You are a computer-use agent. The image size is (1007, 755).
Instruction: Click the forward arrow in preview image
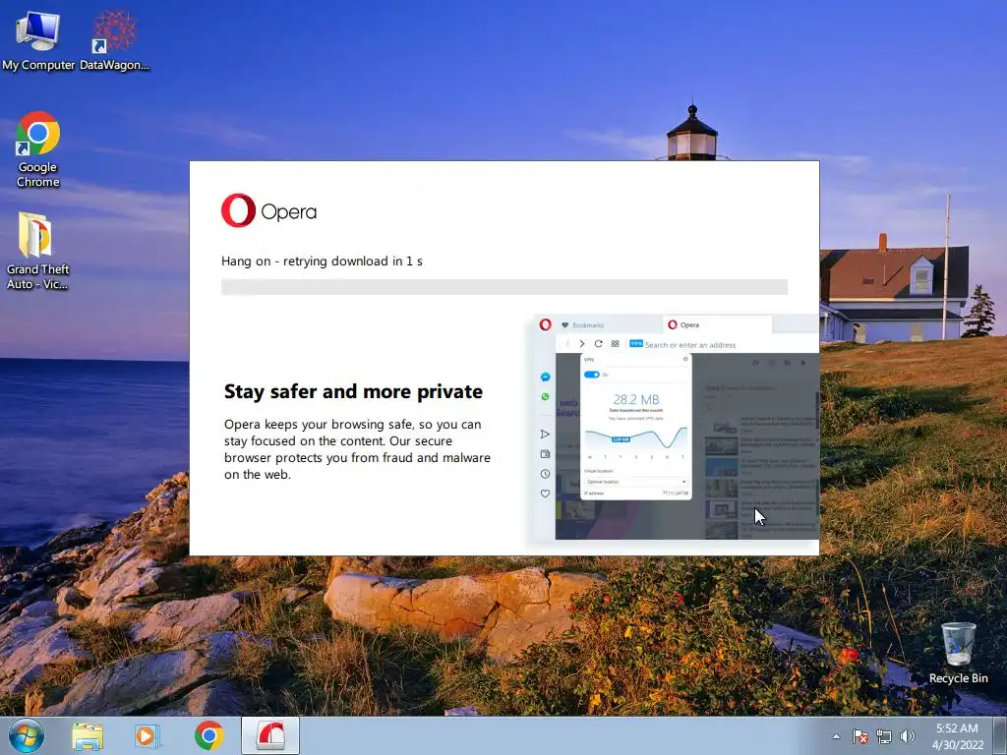coord(582,343)
